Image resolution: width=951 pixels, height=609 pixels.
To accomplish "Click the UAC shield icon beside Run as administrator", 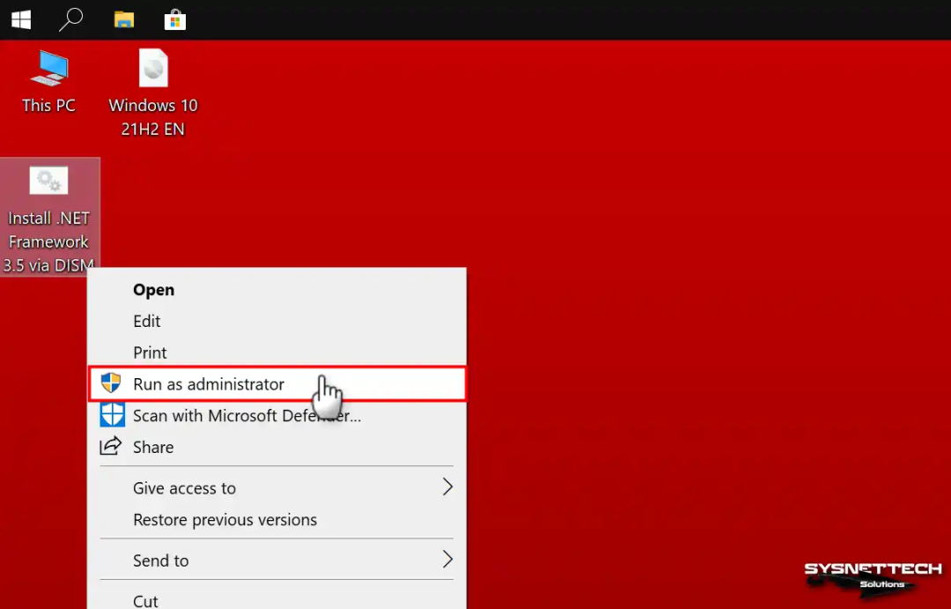I will pyautogui.click(x=111, y=383).
